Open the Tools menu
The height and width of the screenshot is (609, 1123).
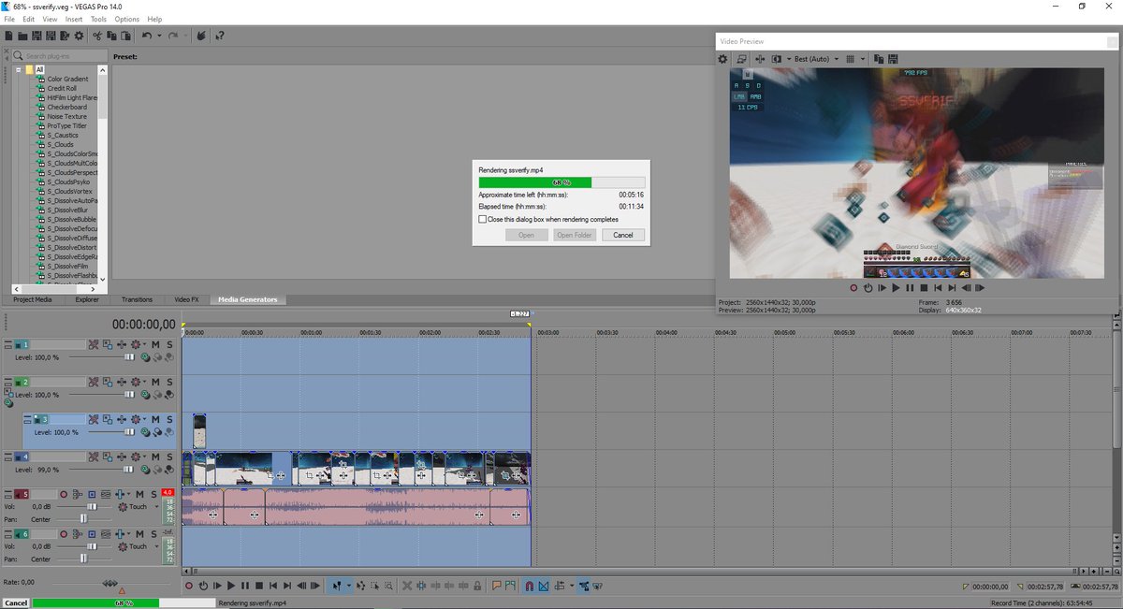click(x=98, y=19)
